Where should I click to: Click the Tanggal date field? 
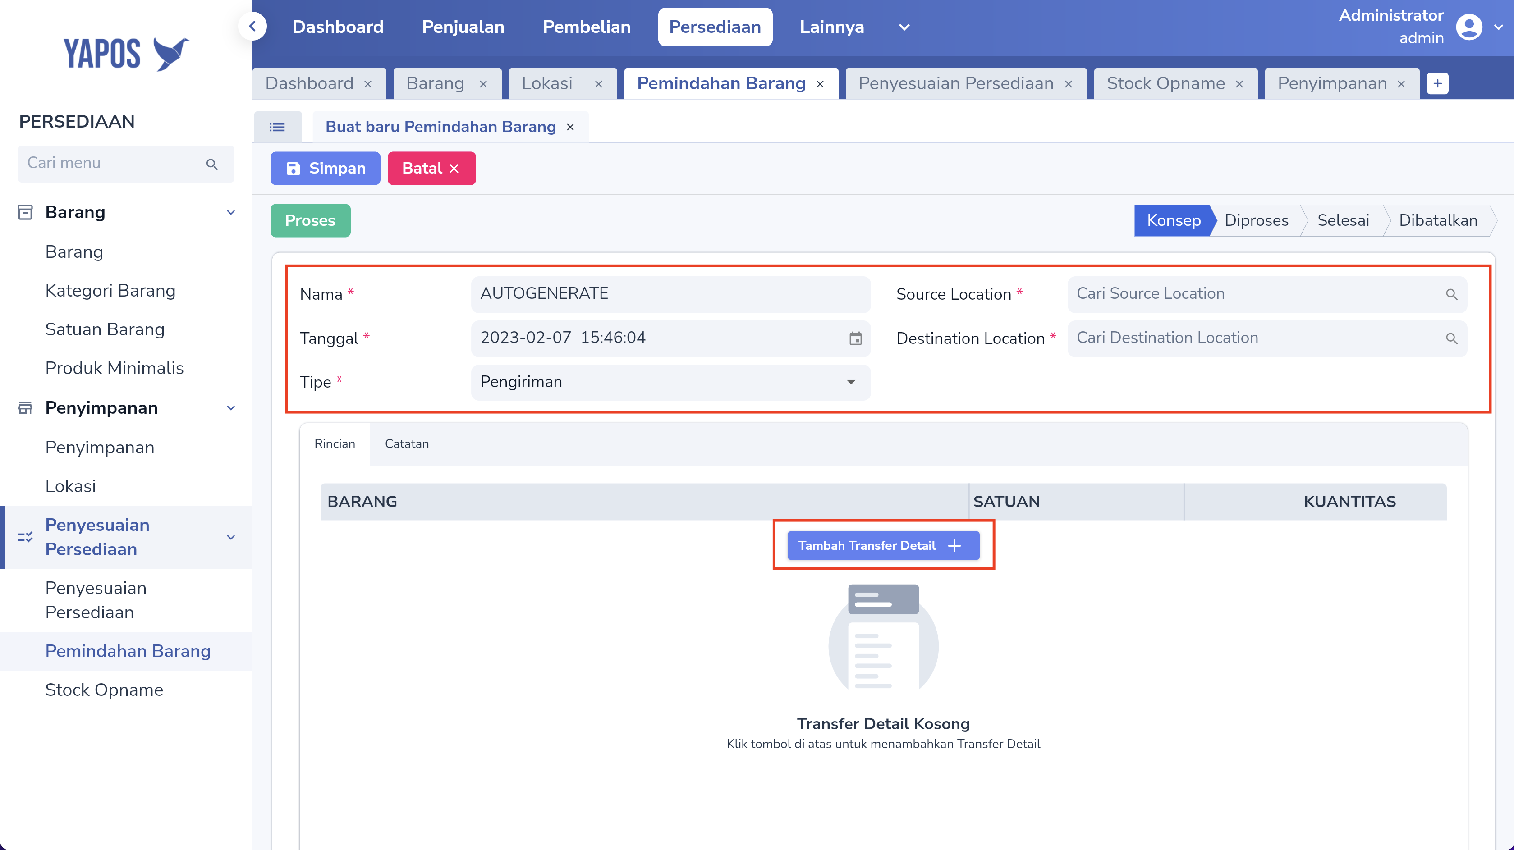pyautogui.click(x=670, y=338)
